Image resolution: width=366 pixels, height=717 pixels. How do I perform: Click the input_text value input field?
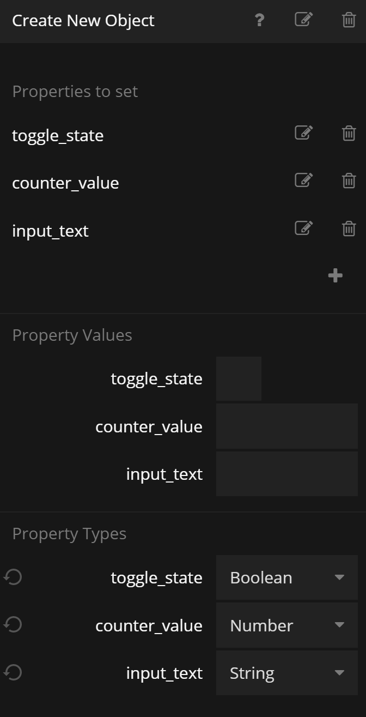point(286,474)
